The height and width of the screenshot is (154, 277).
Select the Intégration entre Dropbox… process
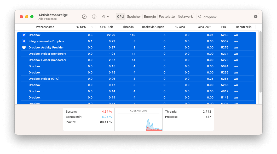click(x=136, y=41)
